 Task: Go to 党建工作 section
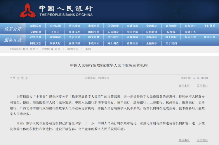(x=190, y=32)
